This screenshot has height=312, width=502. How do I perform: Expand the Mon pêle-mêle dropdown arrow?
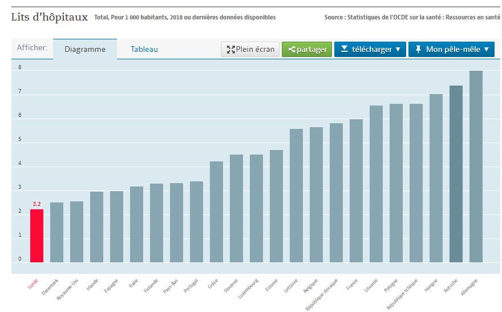pyautogui.click(x=486, y=49)
